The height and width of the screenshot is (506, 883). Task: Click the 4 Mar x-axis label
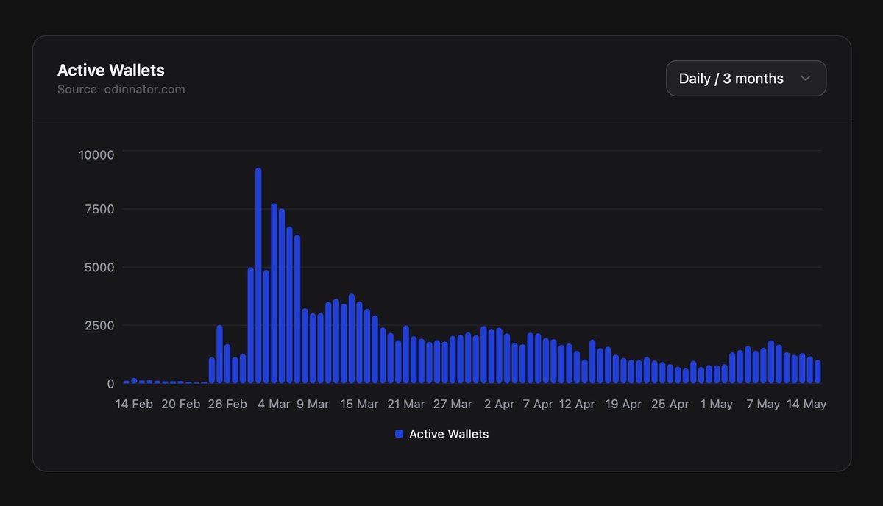274,404
